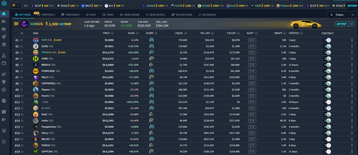
Task: Switch to NEW SOCIALS tab
Action: [x=155, y=15]
